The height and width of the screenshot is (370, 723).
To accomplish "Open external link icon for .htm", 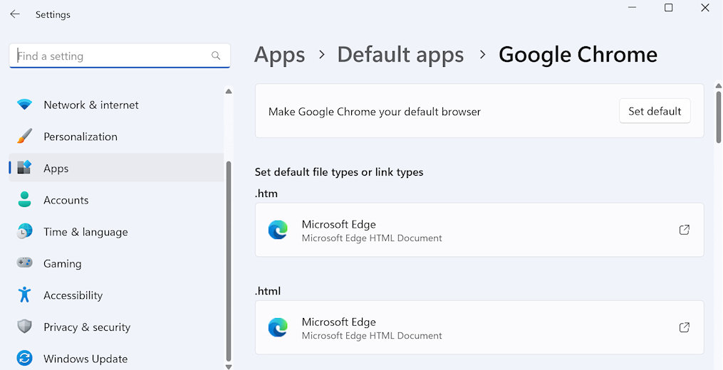I will [685, 230].
